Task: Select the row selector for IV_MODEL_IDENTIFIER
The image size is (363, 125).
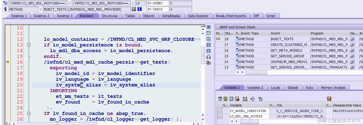Action: pyautogui.click(x=220, y=111)
